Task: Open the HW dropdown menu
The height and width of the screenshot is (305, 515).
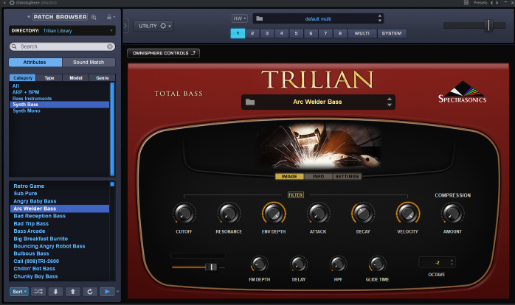Action: click(240, 18)
